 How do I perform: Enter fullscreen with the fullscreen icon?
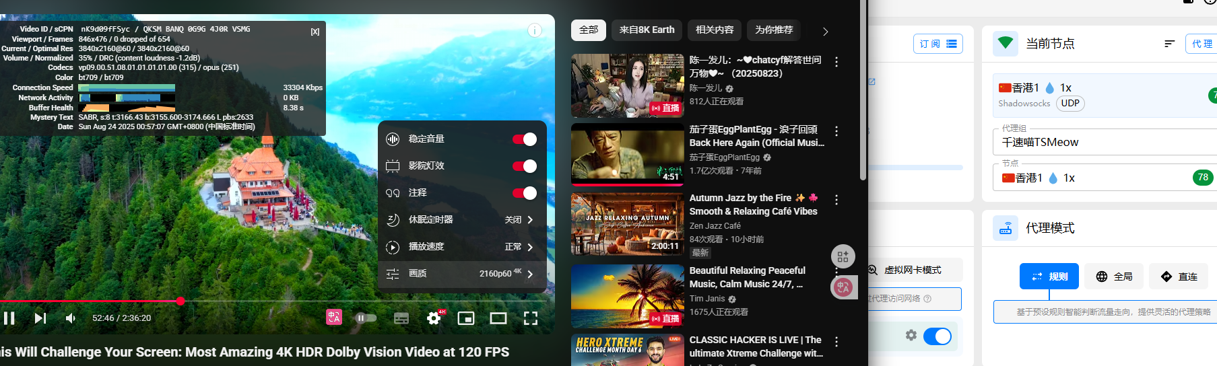coord(531,318)
